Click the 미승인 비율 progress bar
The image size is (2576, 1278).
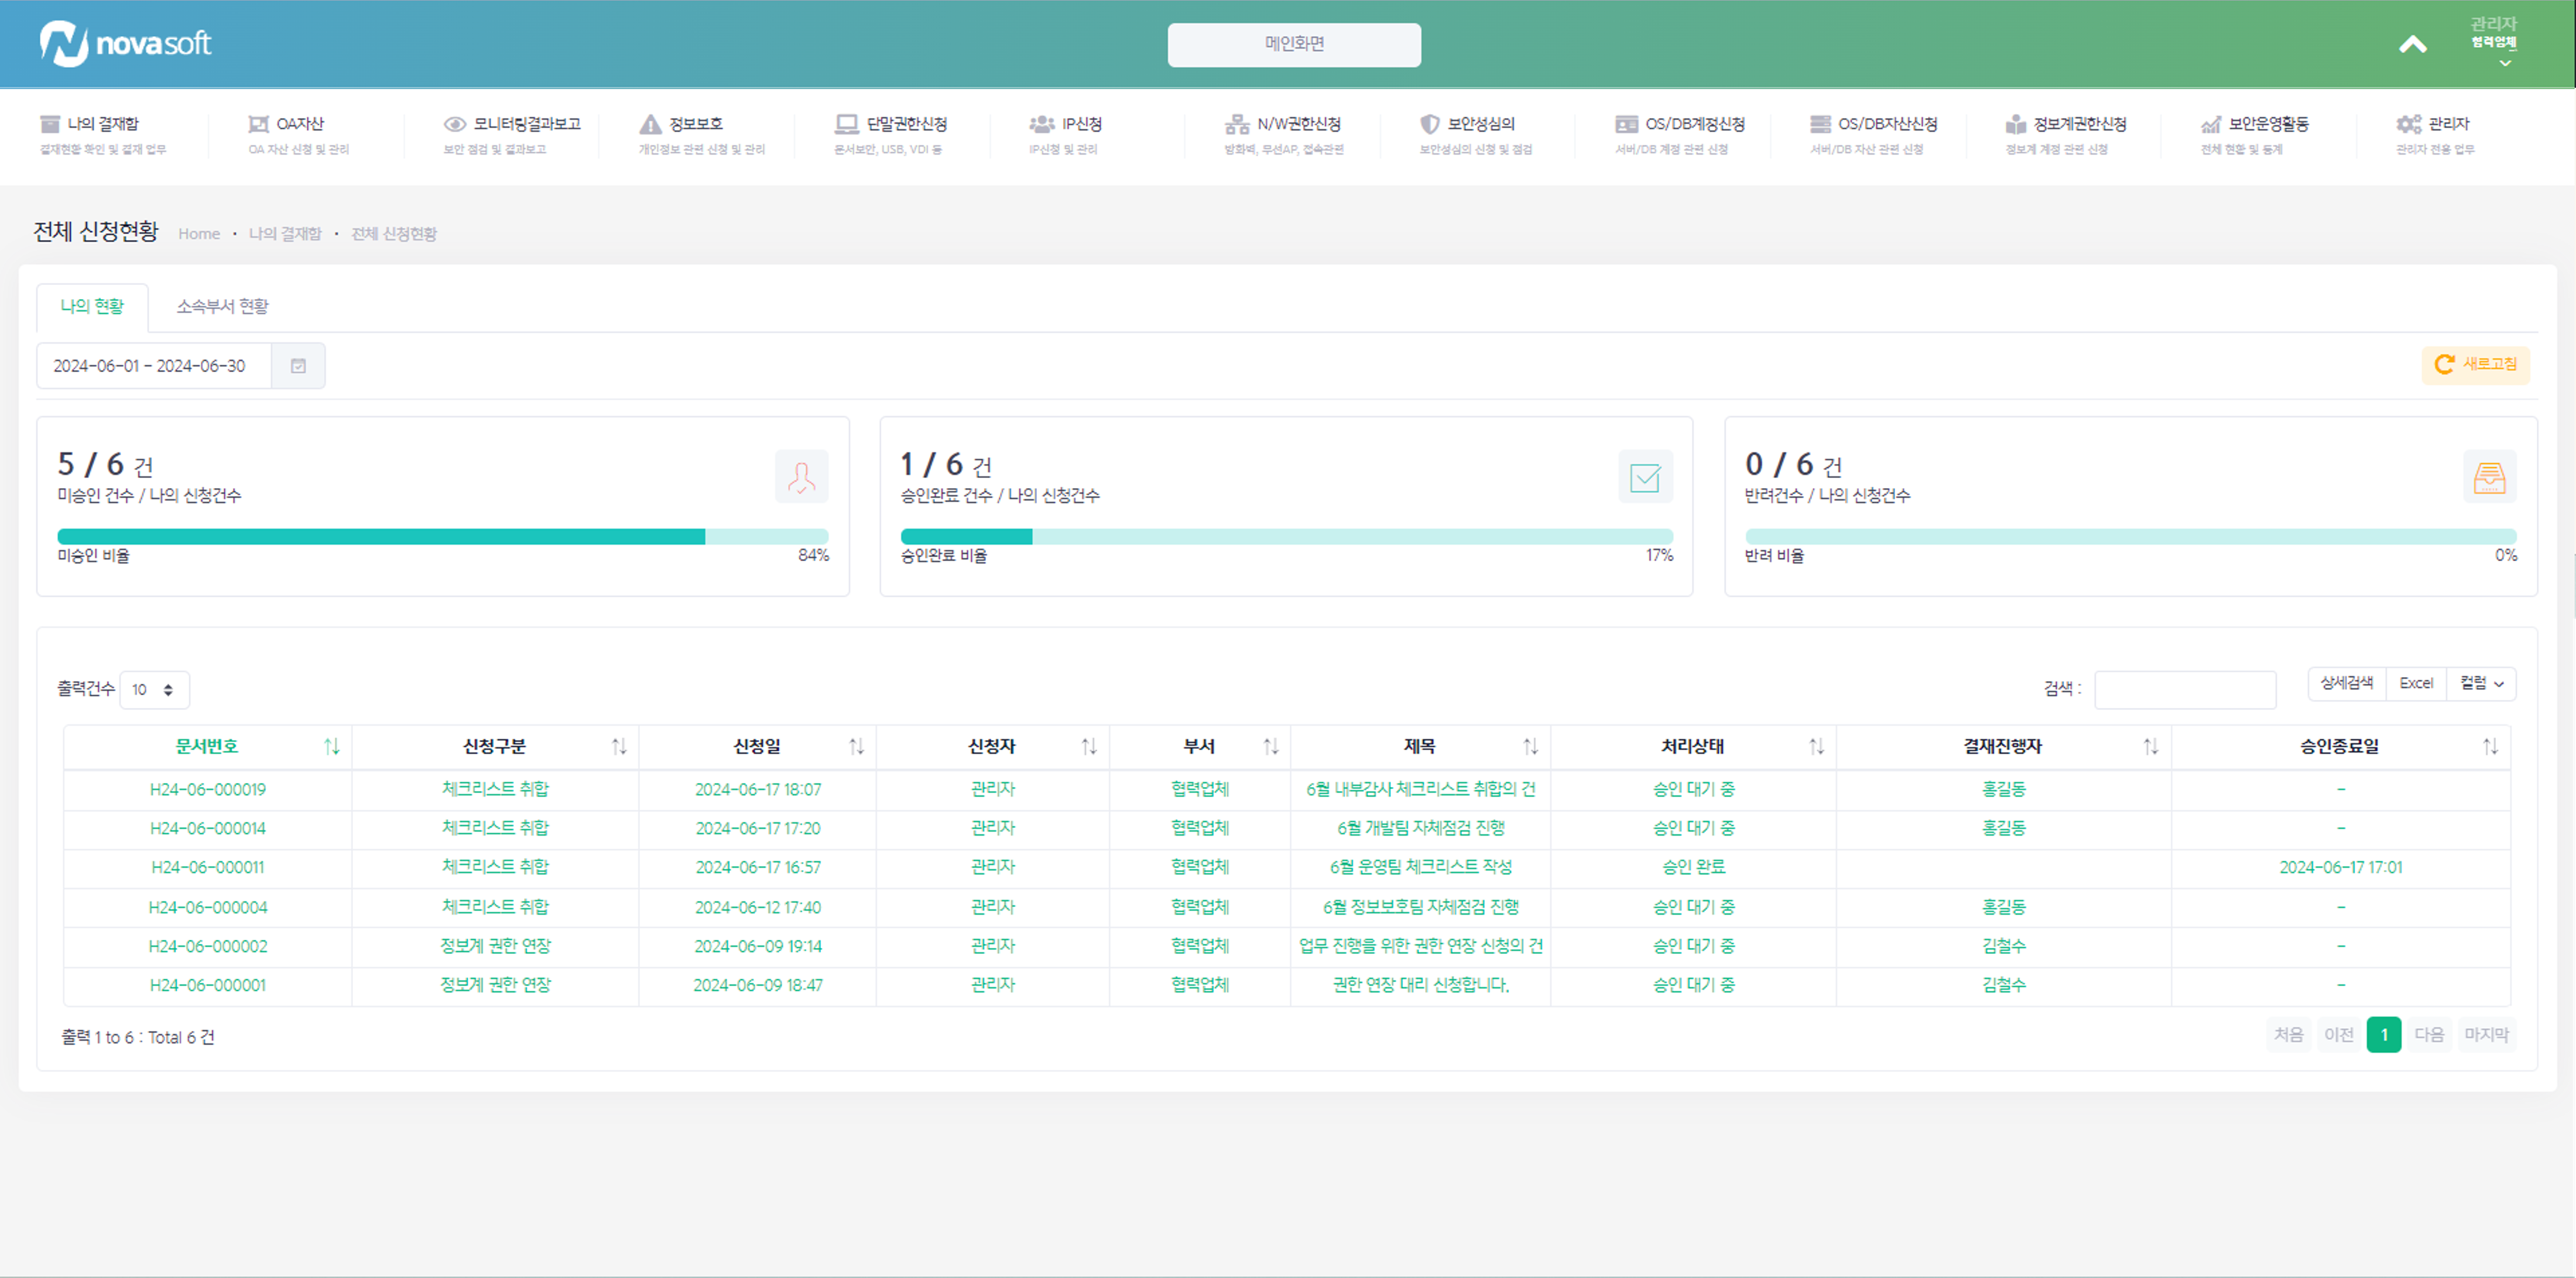pos(442,537)
